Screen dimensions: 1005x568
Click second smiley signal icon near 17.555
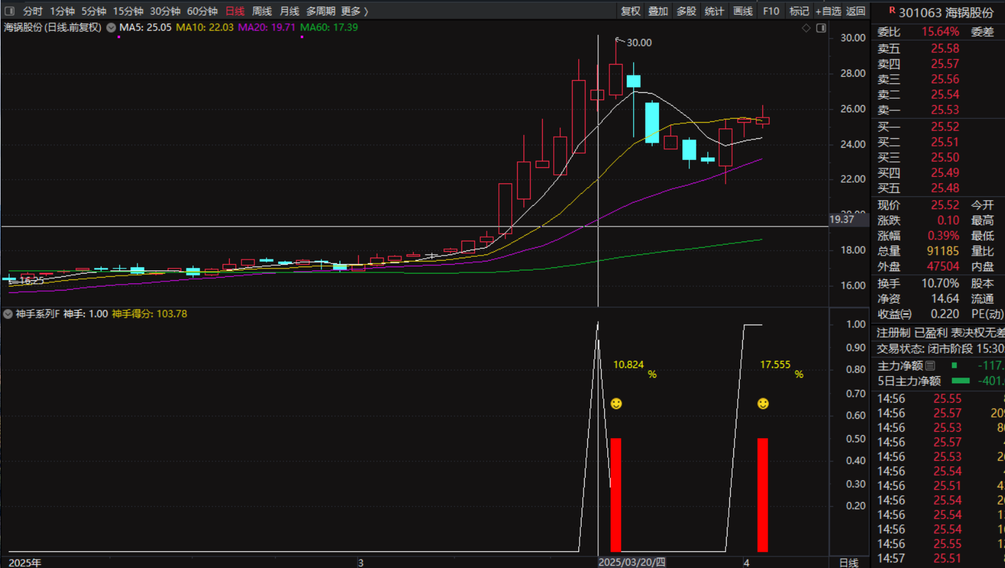point(763,403)
